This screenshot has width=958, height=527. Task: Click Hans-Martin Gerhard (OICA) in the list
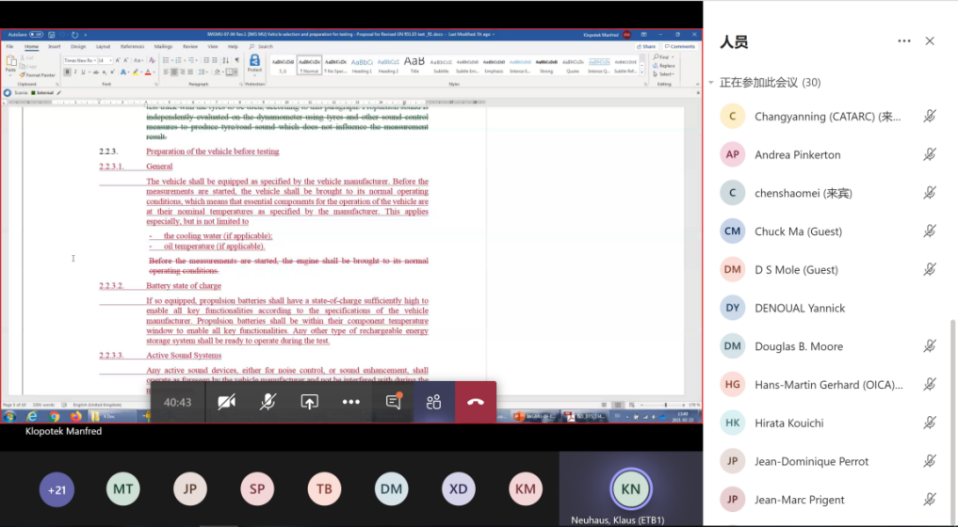(x=828, y=385)
